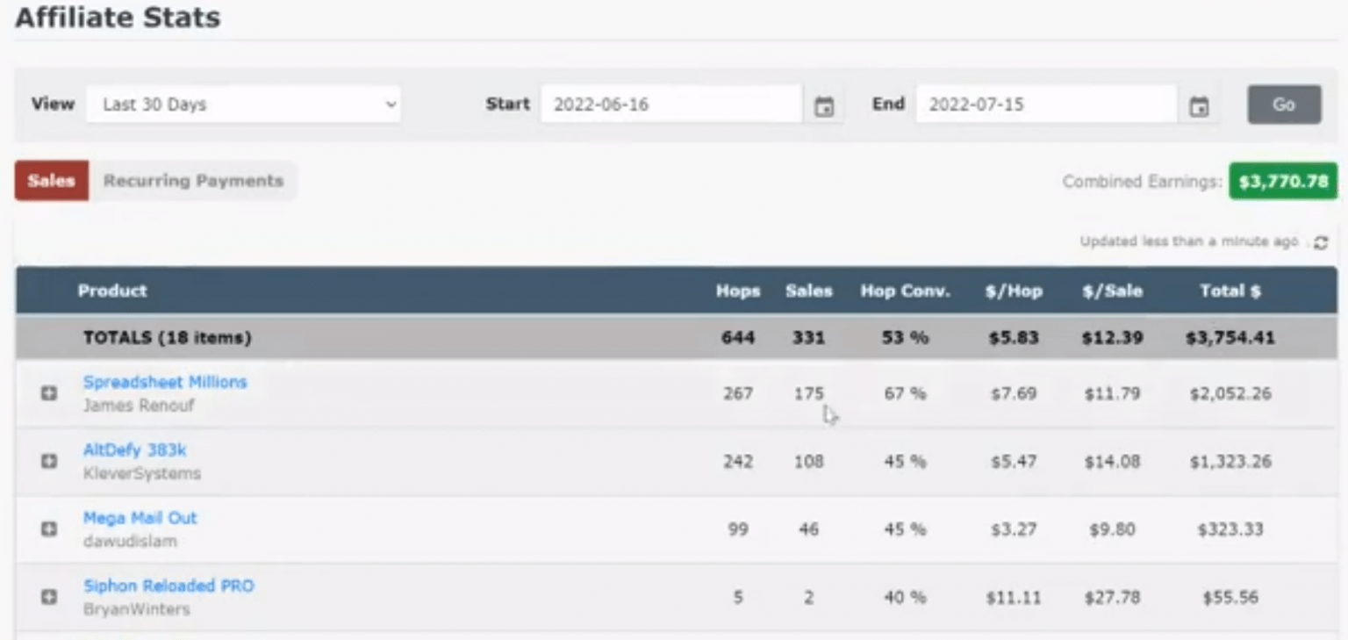This screenshot has width=1348, height=640.
Task: Click the TOTALS (18 items) row label
Action: pyautogui.click(x=167, y=337)
